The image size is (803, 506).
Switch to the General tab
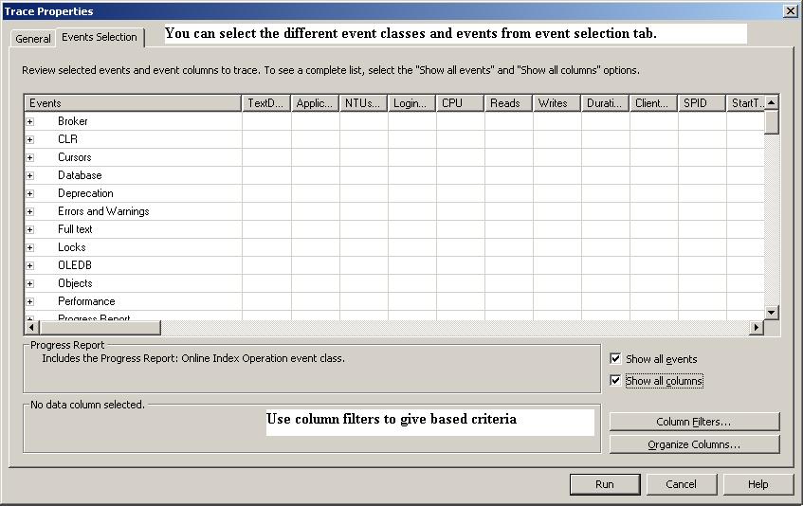(x=33, y=39)
